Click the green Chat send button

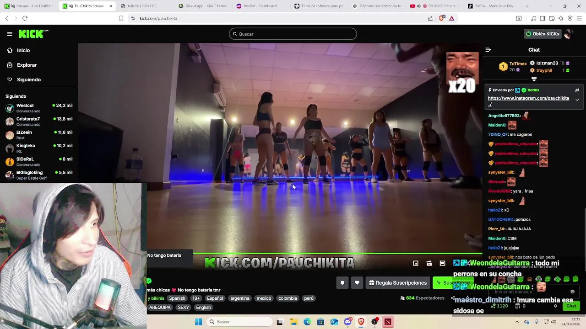[571, 306]
